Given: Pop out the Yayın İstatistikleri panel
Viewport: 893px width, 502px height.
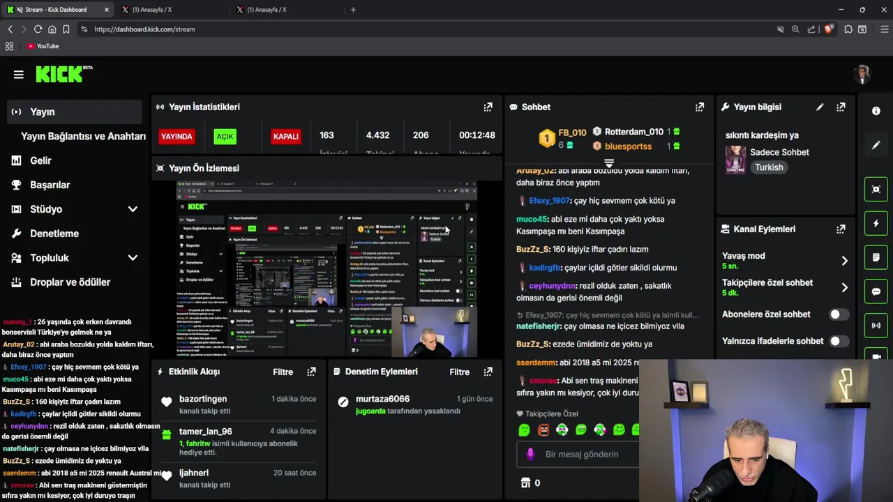Looking at the screenshot, I should [x=488, y=107].
